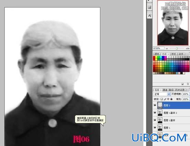Click the lock image pixels brush icon
The width and height of the screenshot is (190, 146).
165,99
